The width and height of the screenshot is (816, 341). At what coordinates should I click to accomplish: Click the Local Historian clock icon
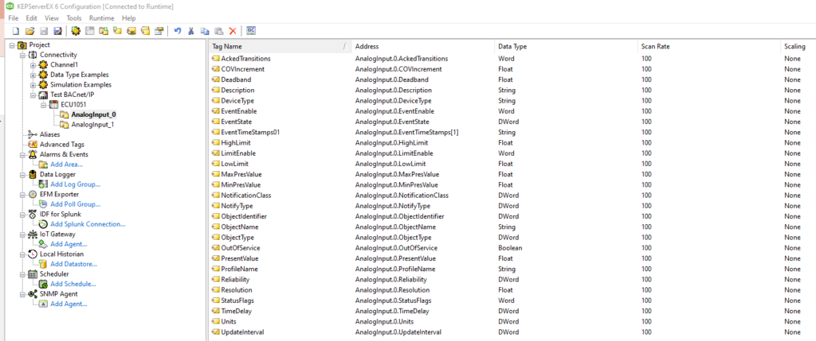tap(32, 254)
